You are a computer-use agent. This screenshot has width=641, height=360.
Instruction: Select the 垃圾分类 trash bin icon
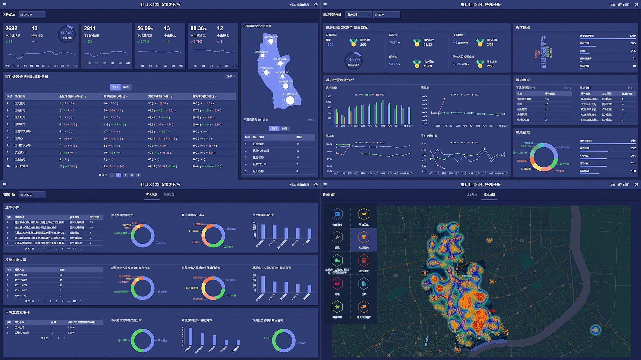[364, 237]
